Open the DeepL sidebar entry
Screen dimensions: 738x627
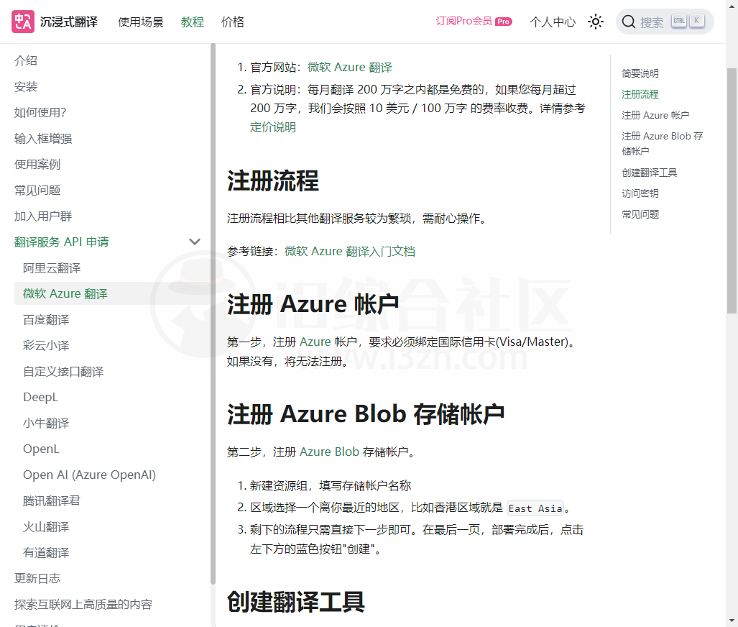tap(40, 397)
